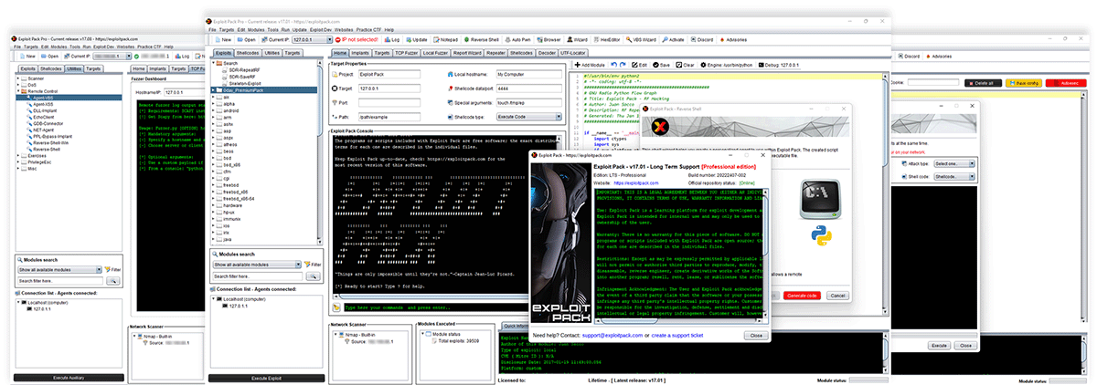Click the Open folder icon in the main toolbar
The height and width of the screenshot is (385, 1097).
246,40
